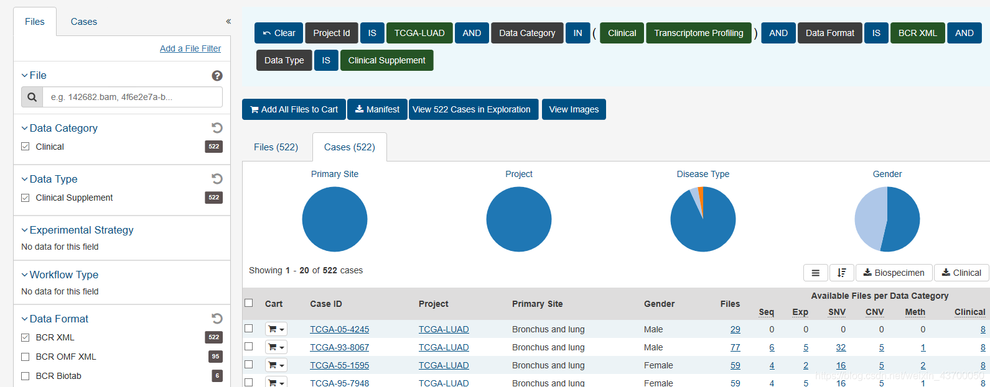Download Clinical data button
The image size is (990, 387).
(x=961, y=273)
